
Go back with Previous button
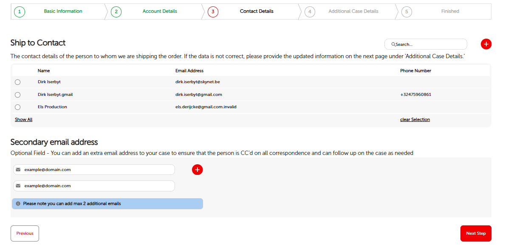[25, 233]
